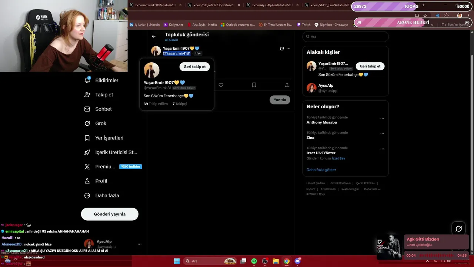Close the x.com/ardwerkn007 tab

[180, 5]
